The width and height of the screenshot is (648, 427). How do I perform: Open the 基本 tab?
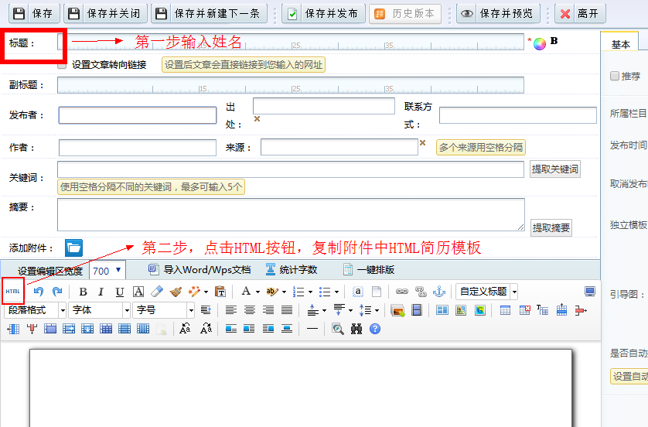(x=620, y=44)
